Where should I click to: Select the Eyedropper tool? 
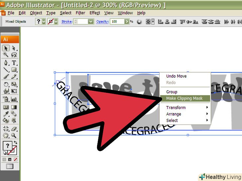click(x=6, y=114)
